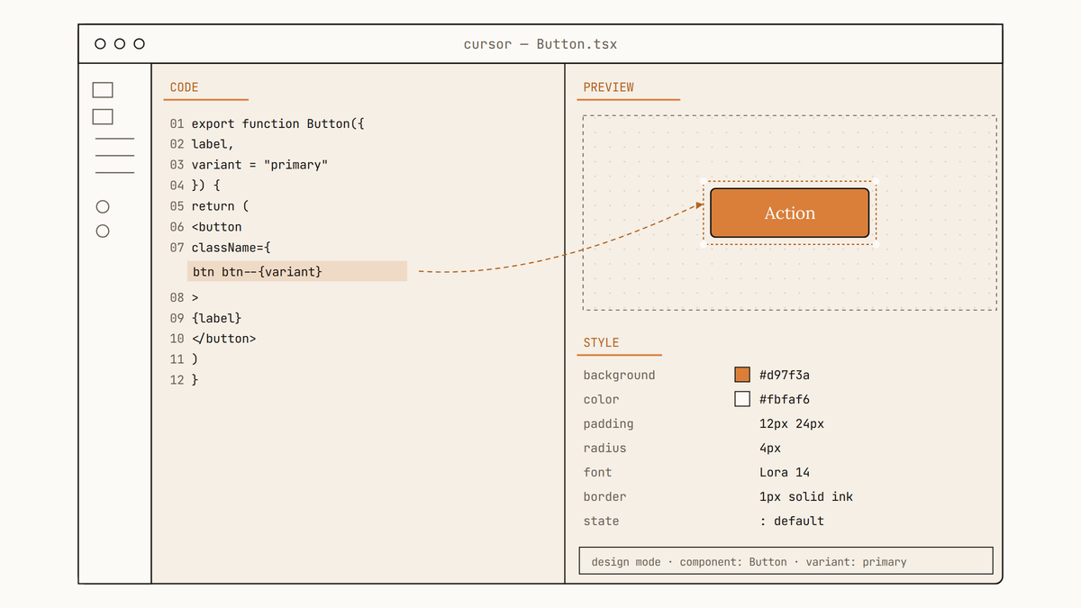
Task: Click the Action button in preview
Action: (790, 213)
